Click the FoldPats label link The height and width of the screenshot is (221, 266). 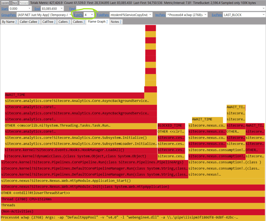pos(102,15)
